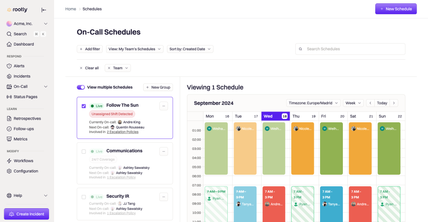Expand the Help menu chevron
Viewport: 428px width, 222px height.
(46, 195)
